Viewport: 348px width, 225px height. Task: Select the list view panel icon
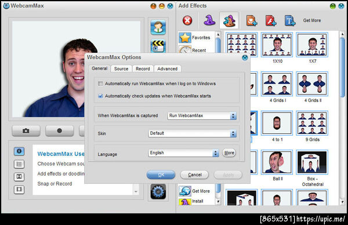click(19, 164)
